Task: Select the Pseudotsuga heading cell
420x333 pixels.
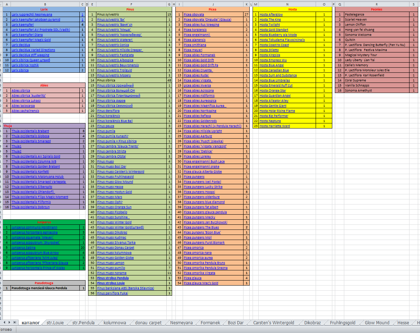Action: (44, 283)
